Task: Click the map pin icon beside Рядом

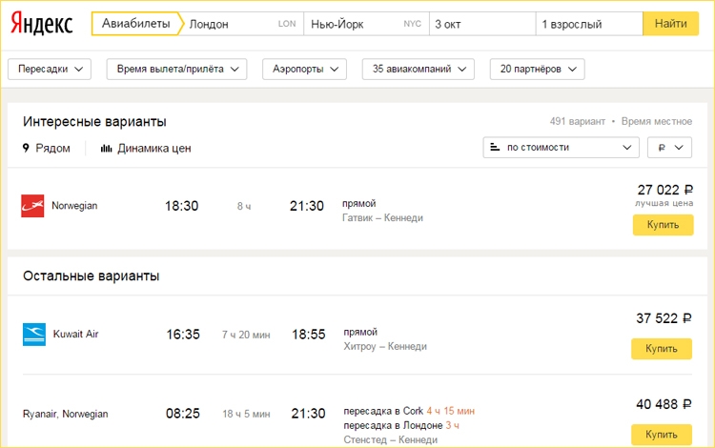Action: 26,148
